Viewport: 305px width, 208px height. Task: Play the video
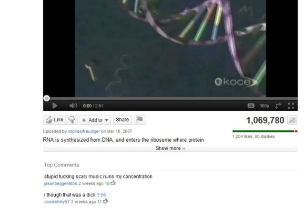click(55, 106)
